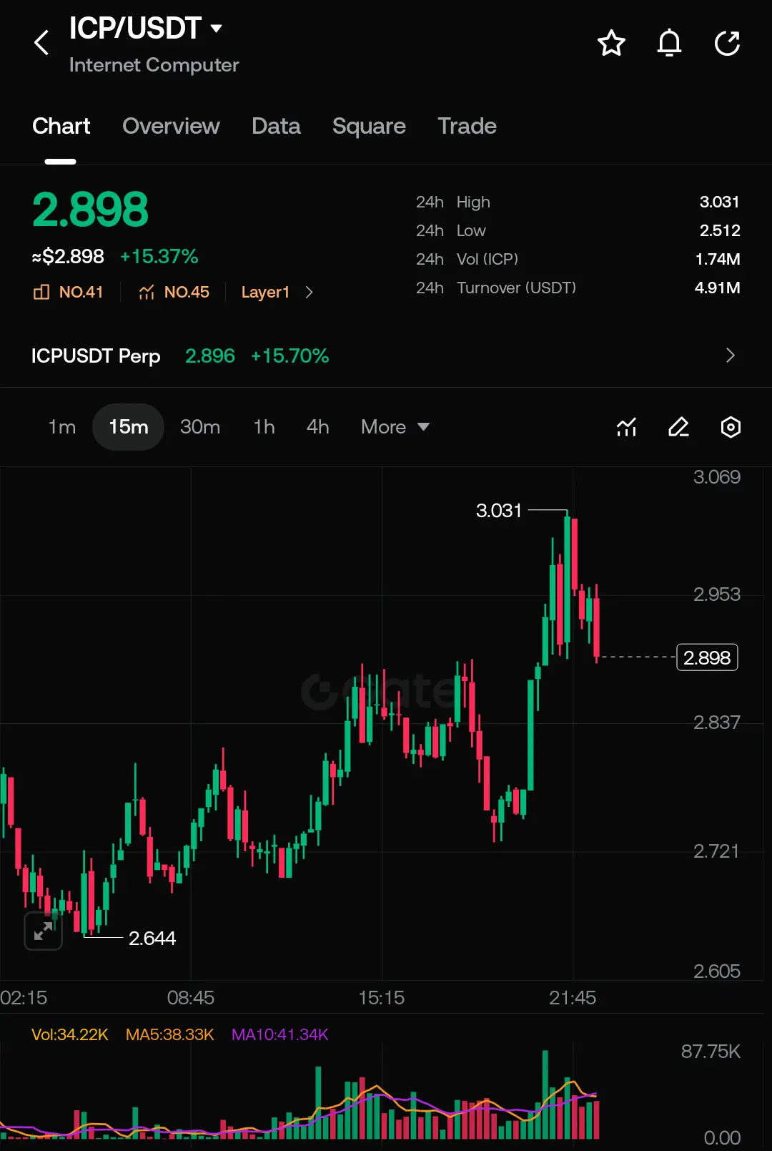This screenshot has height=1151, width=772.
Task: Switch to the Data tab
Action: pos(276,126)
